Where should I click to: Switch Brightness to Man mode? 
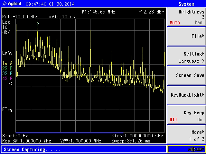tap(198, 23)
